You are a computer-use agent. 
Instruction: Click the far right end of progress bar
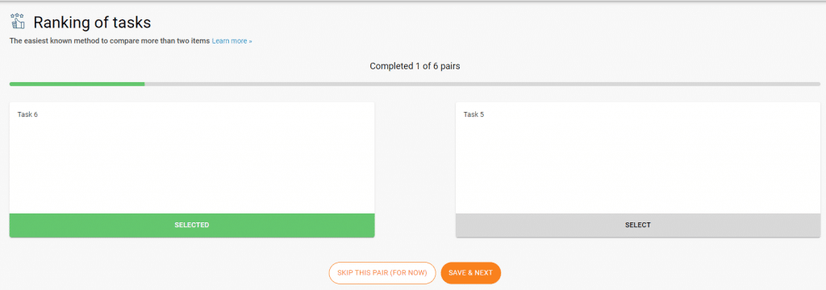[818, 84]
